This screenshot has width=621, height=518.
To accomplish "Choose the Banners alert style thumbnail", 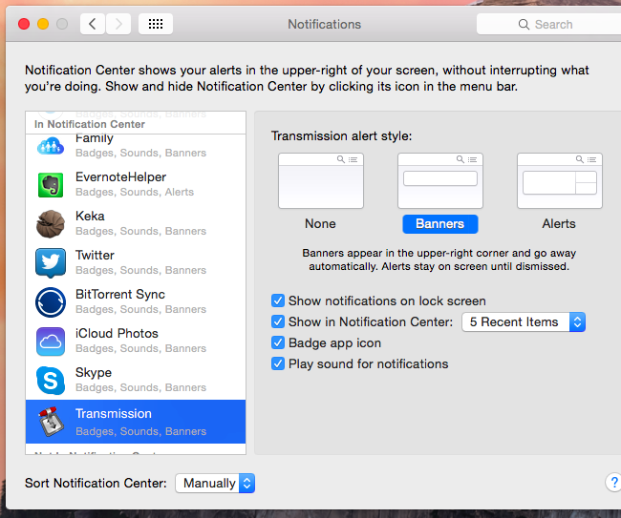I will pos(440,180).
